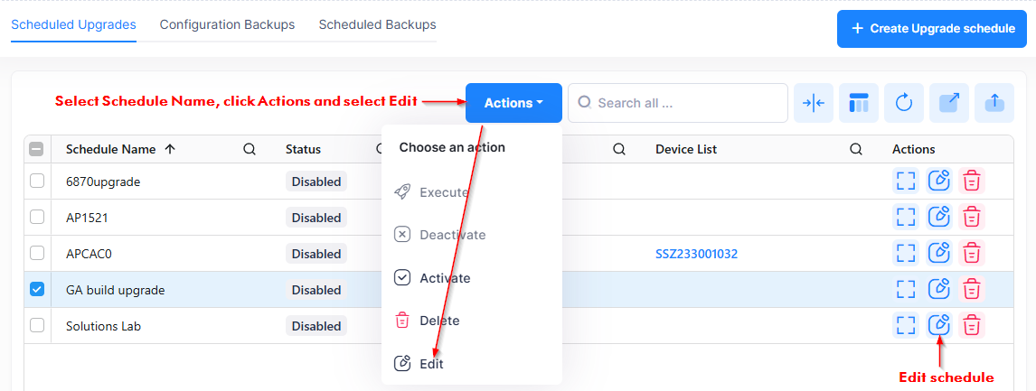Click Create Upgrade schedule button
The image size is (1036, 391).
(x=932, y=29)
